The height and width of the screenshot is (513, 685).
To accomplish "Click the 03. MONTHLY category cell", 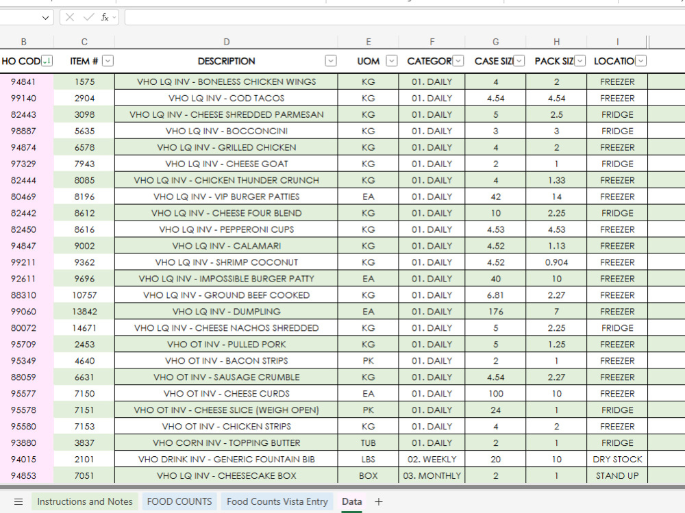I will pos(432,475).
